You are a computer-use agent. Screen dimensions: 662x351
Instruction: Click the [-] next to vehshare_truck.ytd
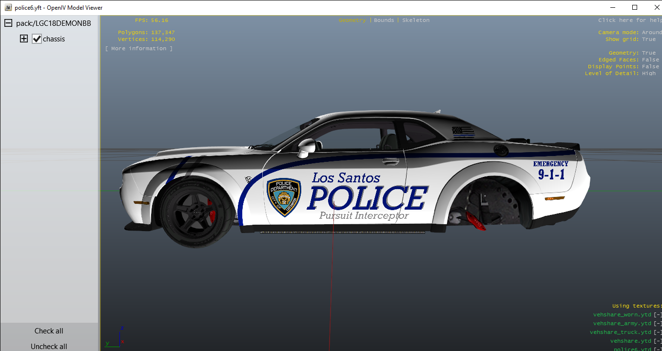(658, 332)
